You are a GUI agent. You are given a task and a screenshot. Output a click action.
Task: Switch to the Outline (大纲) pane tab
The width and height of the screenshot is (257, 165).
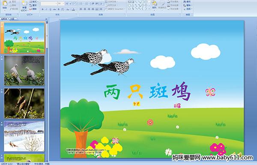[12, 19]
